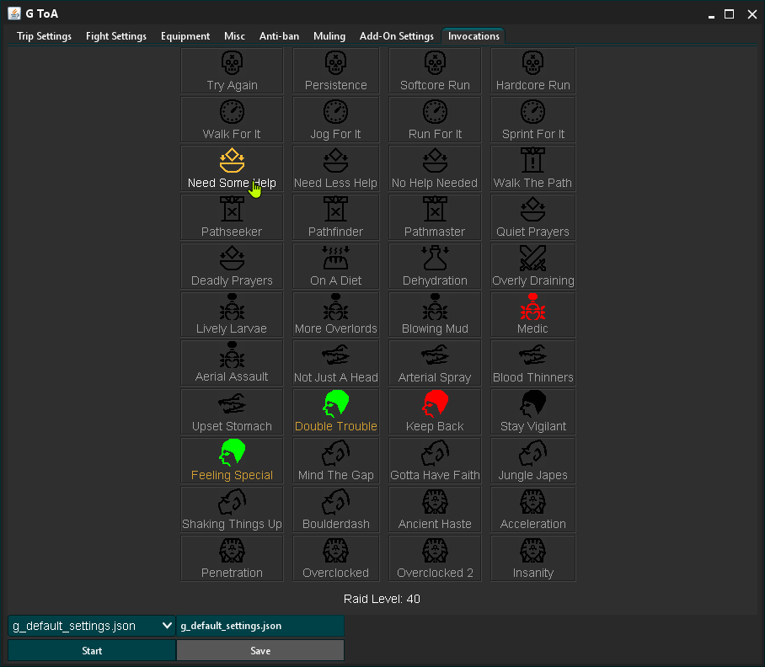Select the Walk For It timer icon
This screenshot has width=765, height=667.
(232, 120)
